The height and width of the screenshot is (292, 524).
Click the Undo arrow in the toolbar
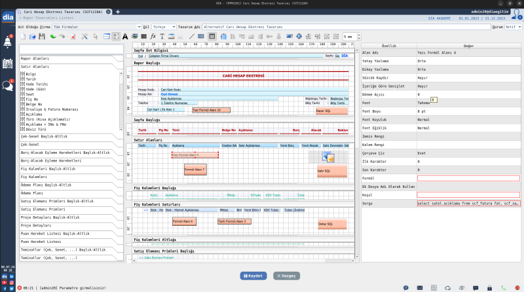click(52, 37)
